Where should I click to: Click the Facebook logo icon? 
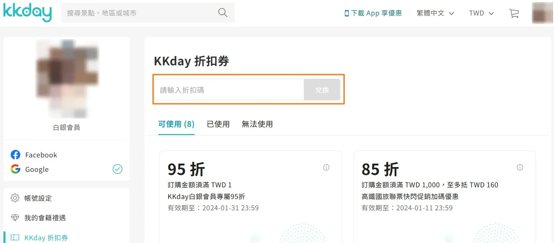pyautogui.click(x=15, y=155)
